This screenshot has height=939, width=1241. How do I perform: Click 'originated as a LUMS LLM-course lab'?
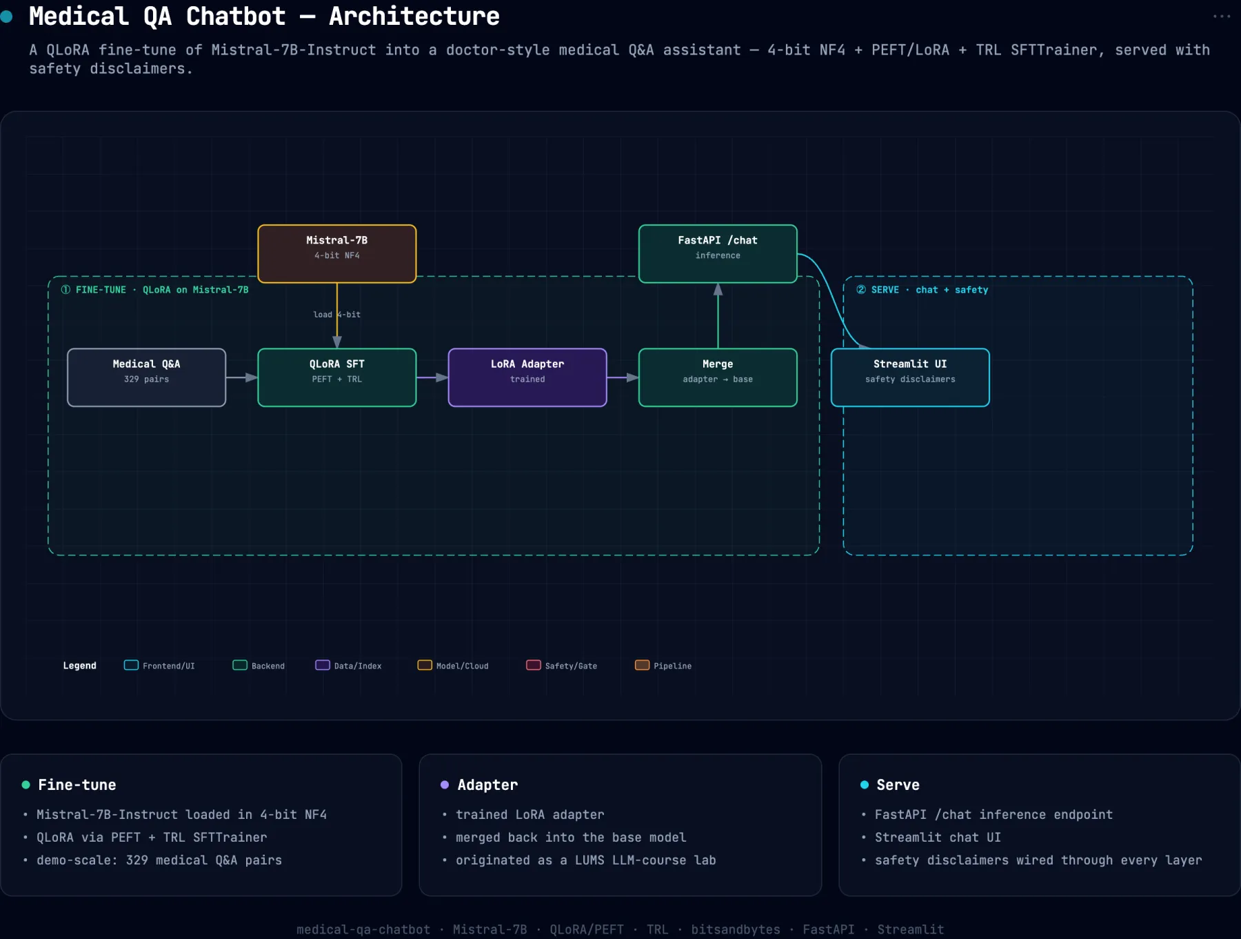point(586,860)
